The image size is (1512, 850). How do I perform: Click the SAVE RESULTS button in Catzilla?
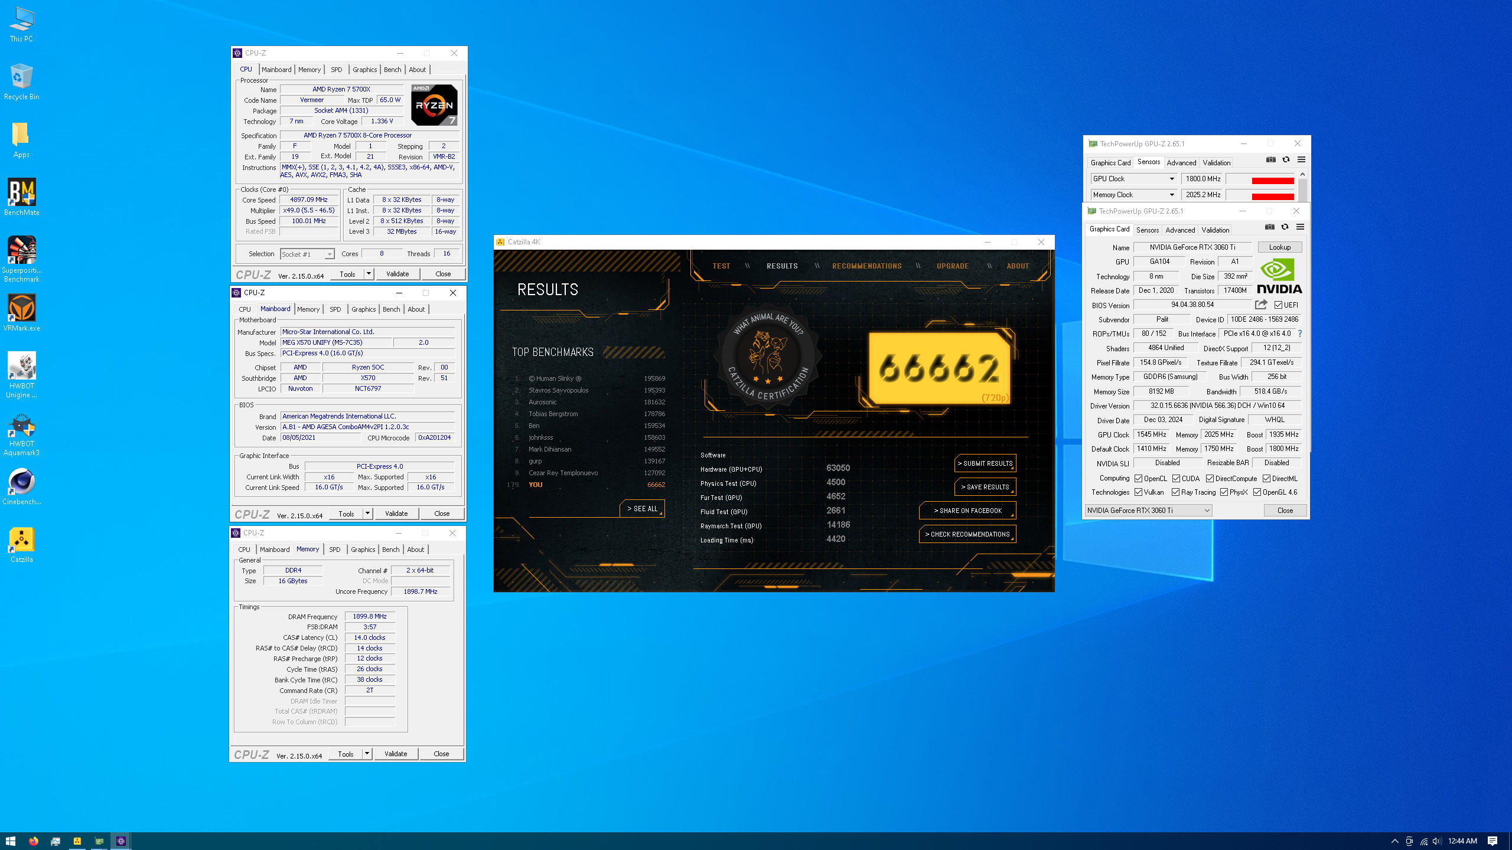985,487
